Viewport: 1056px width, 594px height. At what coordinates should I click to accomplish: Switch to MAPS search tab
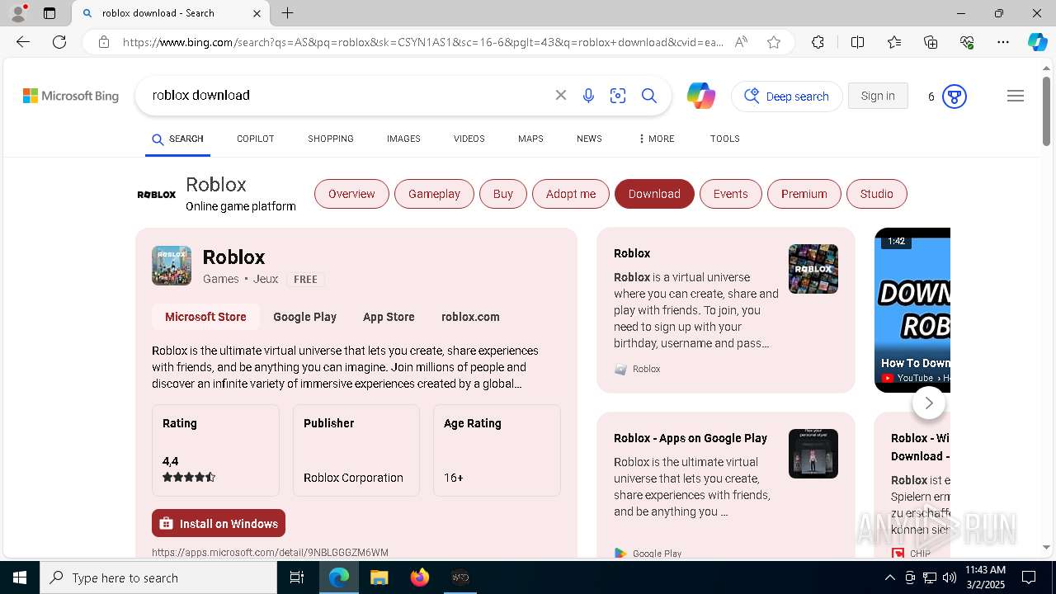[x=530, y=139]
